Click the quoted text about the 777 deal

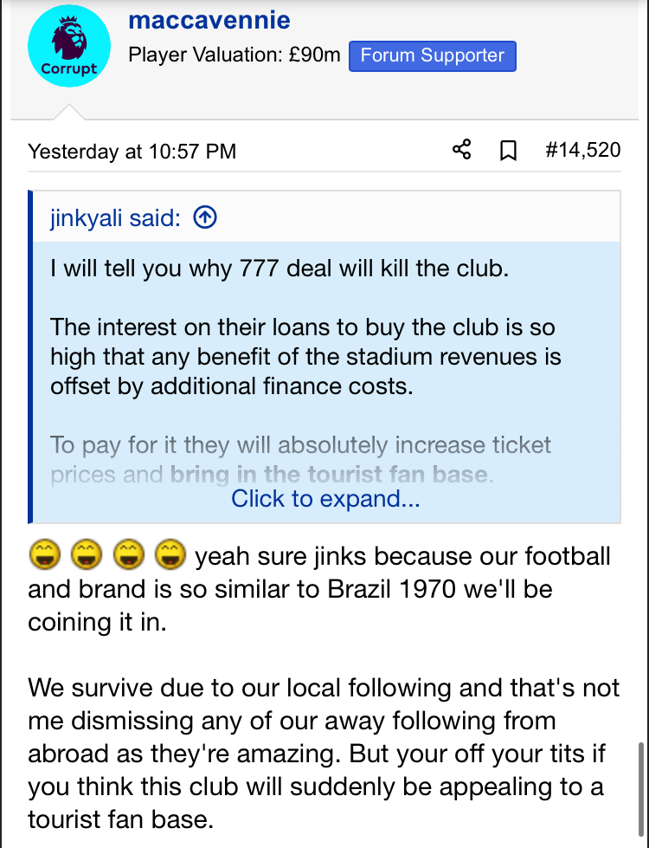280,269
